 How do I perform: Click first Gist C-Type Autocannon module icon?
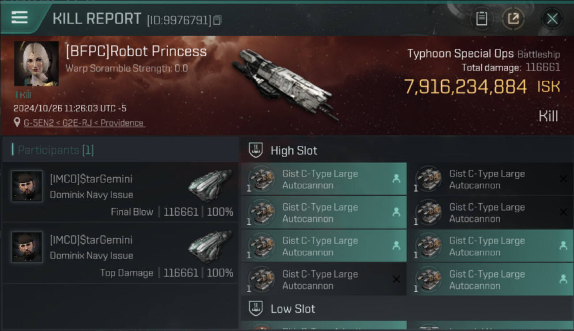tap(261, 179)
